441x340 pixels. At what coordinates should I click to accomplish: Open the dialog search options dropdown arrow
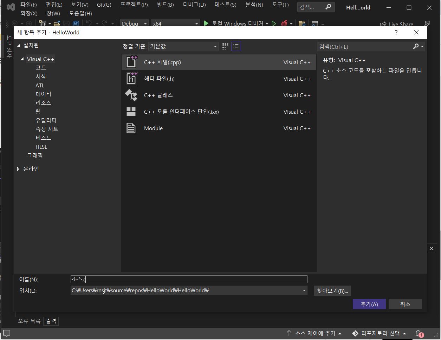click(x=422, y=46)
